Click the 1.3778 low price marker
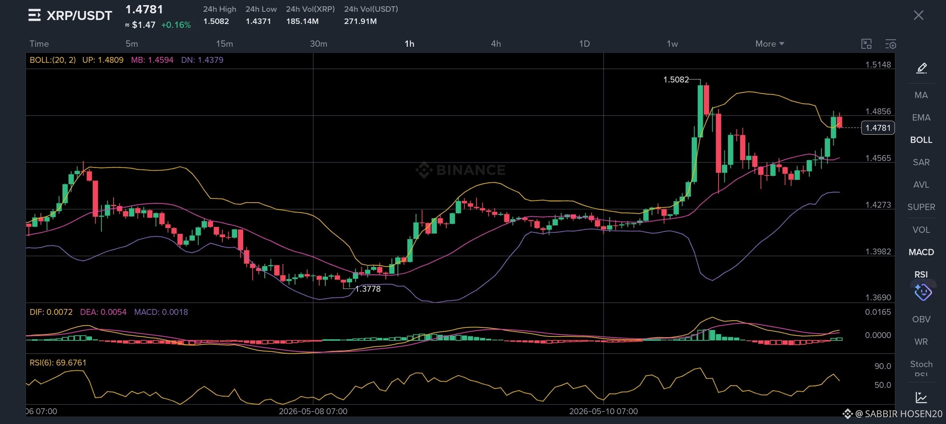The height and width of the screenshot is (424, 946). [x=368, y=289]
